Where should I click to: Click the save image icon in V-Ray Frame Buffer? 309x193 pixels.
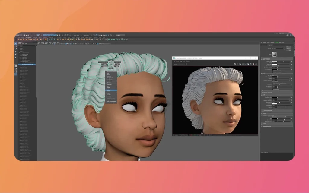pos(235,64)
